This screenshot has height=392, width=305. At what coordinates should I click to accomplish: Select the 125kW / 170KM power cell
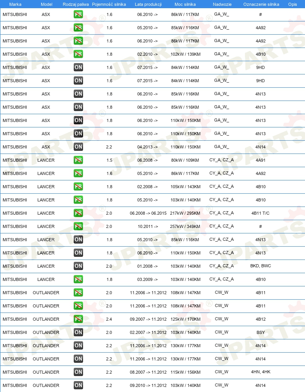coord(185,319)
